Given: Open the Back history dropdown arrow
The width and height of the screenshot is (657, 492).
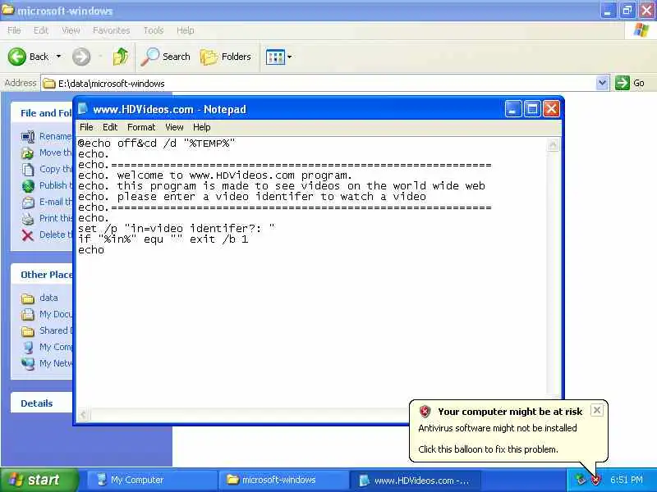Looking at the screenshot, I should click(x=58, y=56).
